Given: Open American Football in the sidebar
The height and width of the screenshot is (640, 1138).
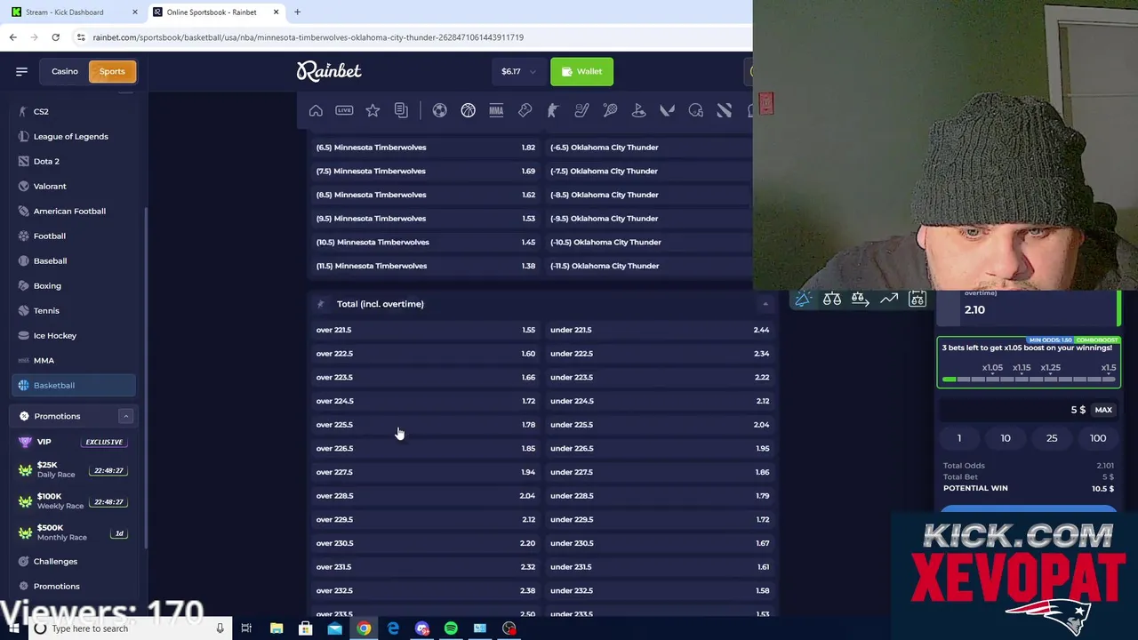Looking at the screenshot, I should 74,211.
